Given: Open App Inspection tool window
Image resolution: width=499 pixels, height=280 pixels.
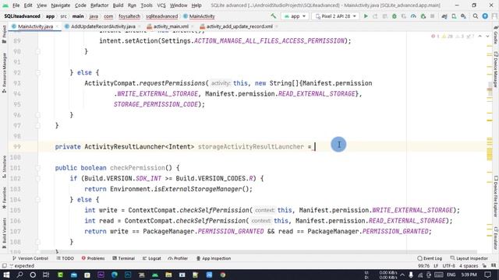Looking at the screenshot, I should [x=214, y=258].
